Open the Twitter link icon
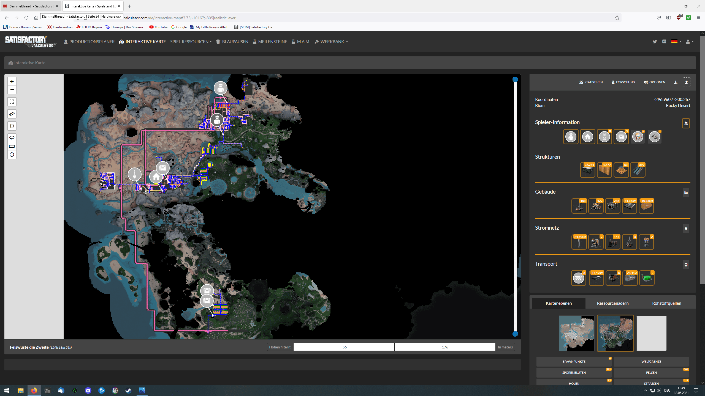Image resolution: width=705 pixels, height=396 pixels. [655, 42]
